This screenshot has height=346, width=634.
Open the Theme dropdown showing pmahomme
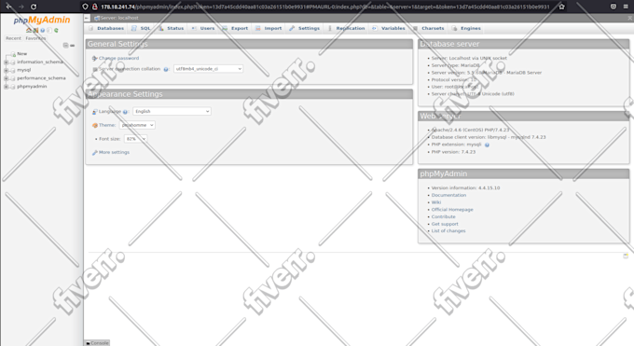tap(137, 125)
